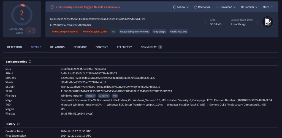The image size is (282, 138).
Task: Expand the Download dropdown chevron
Action: (235, 7)
